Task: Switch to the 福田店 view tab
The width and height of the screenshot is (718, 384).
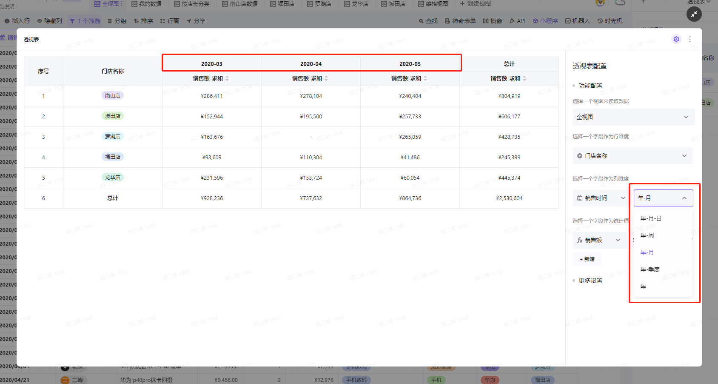Action: point(282,4)
